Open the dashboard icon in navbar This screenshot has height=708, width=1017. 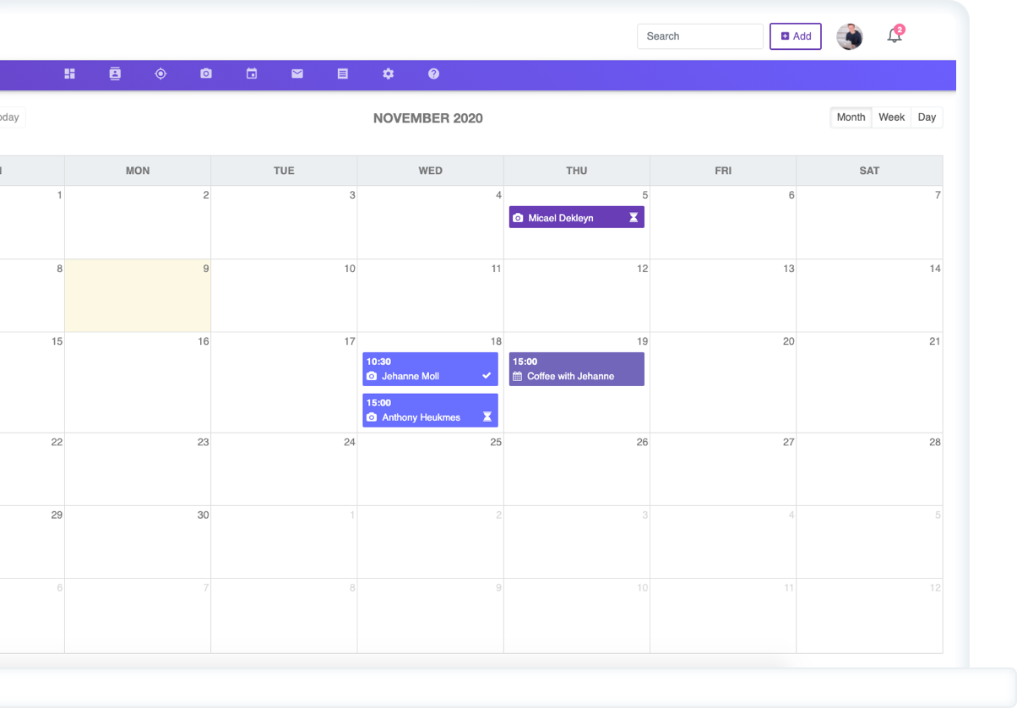point(70,74)
